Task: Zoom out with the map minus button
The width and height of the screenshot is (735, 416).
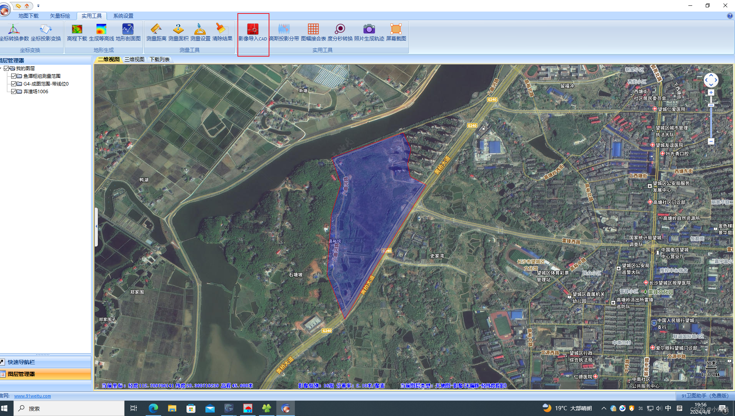Action: coord(711,141)
